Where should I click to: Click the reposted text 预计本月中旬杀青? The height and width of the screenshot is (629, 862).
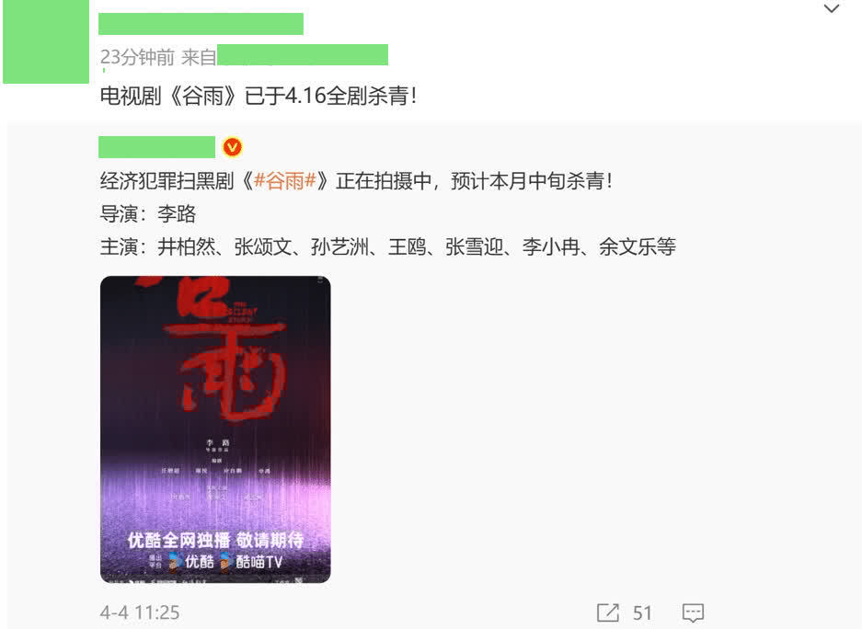[x=531, y=181]
